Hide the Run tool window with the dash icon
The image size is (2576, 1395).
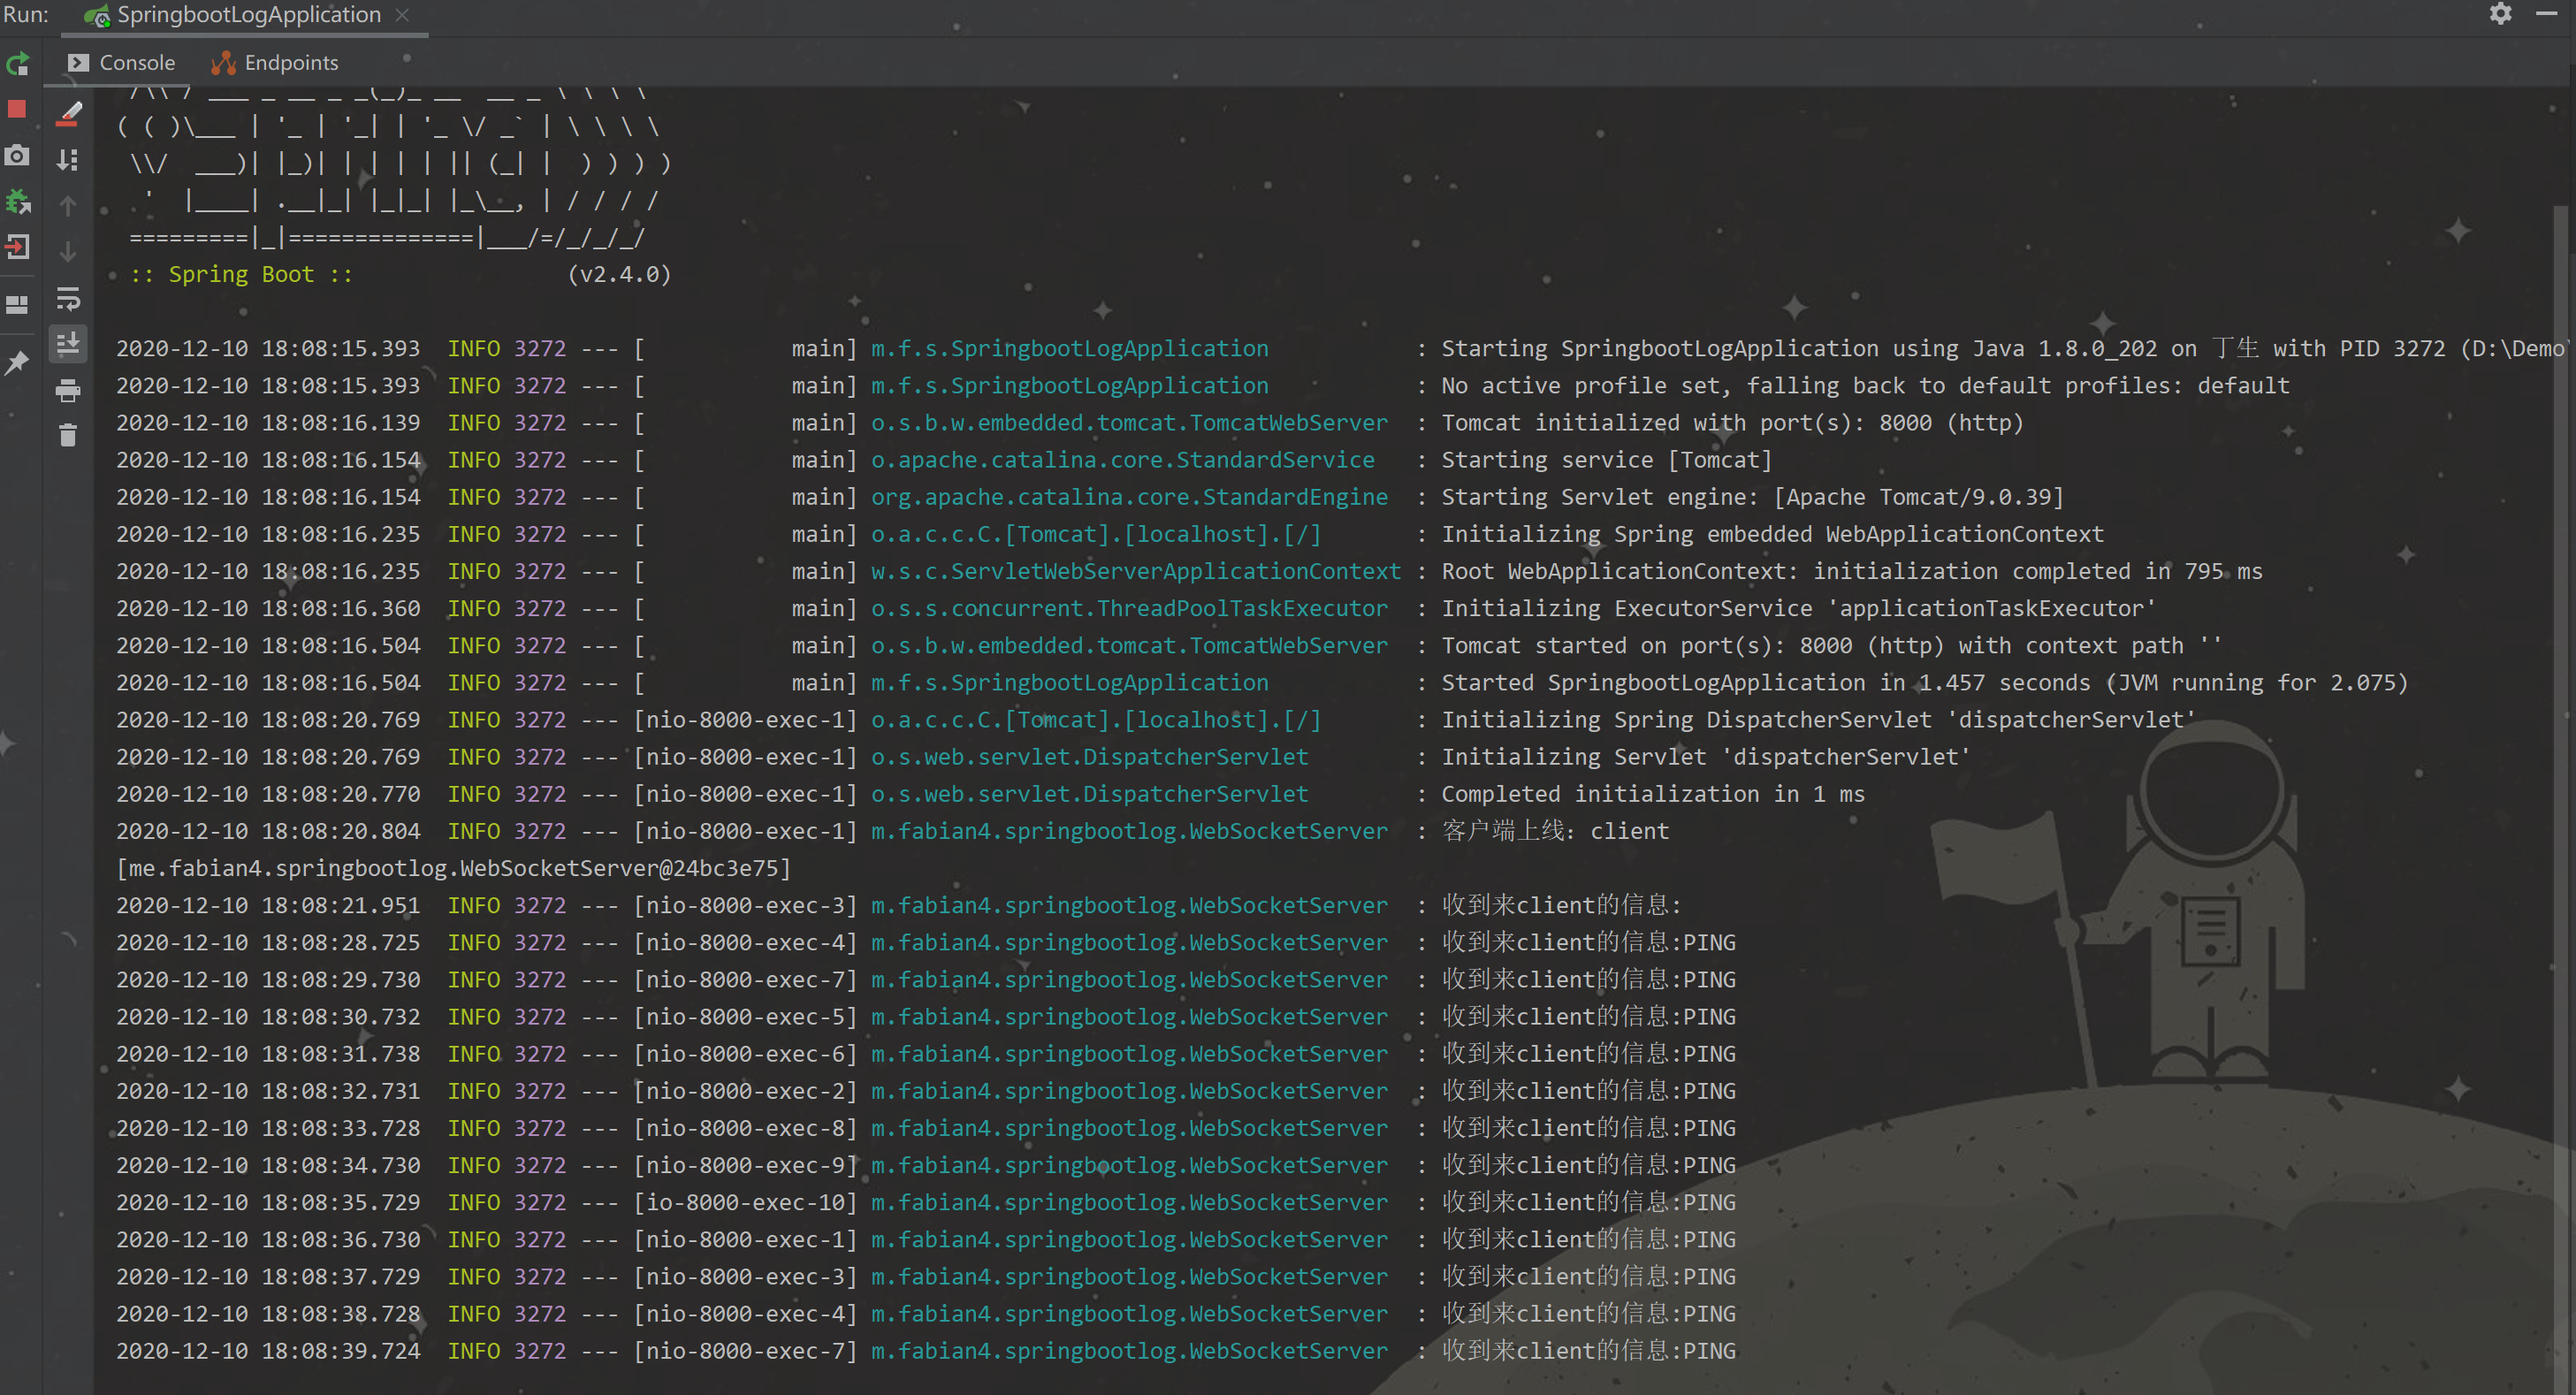point(2546,14)
